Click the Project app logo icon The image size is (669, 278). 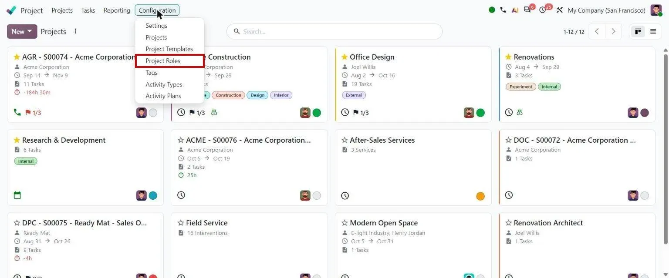(11, 10)
